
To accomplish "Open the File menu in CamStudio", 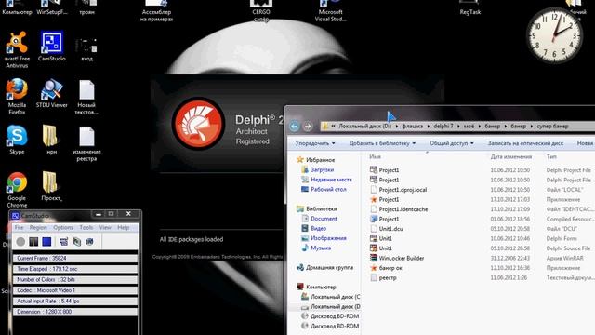I will [x=19, y=227].
